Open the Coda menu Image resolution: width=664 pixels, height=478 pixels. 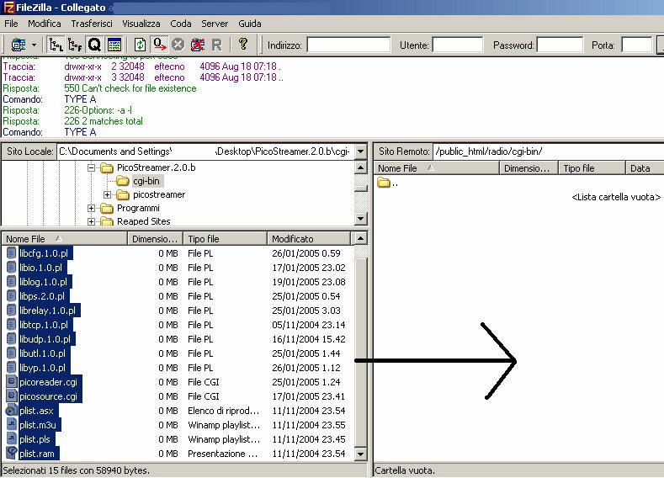coord(181,24)
